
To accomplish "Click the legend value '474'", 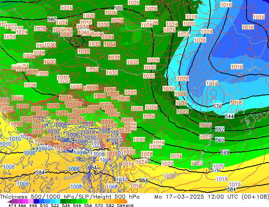I will 12,205.
